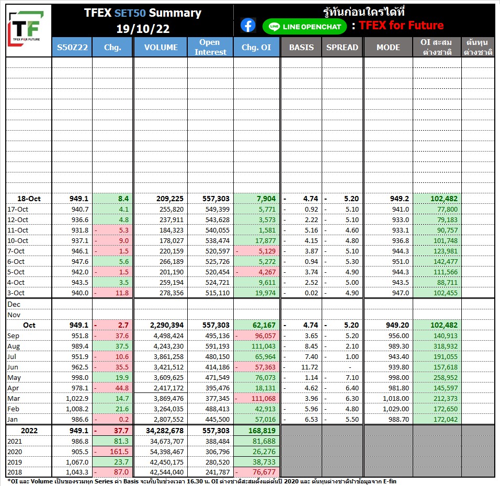Click the 17-Oct volume '255,820'
Viewport: 500px width, 486px height.
pos(172,210)
